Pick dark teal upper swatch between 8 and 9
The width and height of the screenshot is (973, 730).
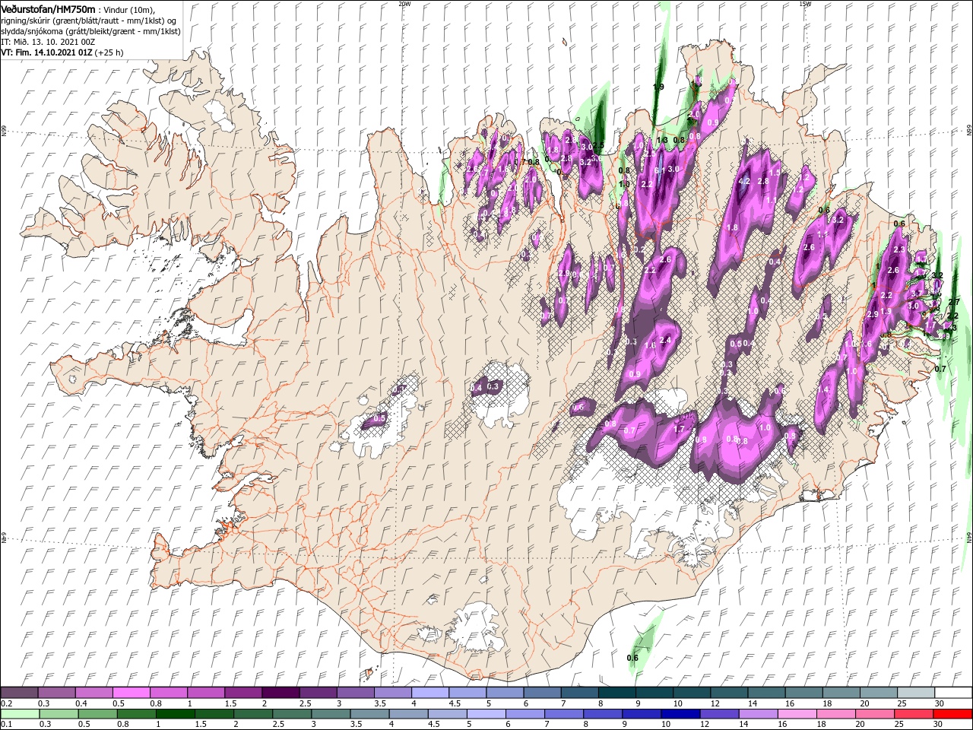[x=617, y=693]
